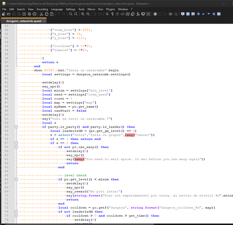Click the Compare plugin Set as First icon

pyautogui.click(x=183, y=14)
